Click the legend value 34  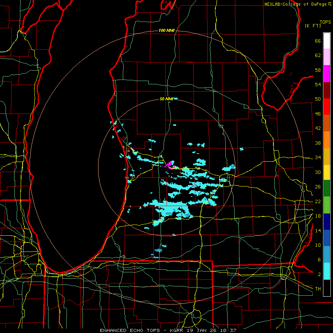[x=318, y=158]
